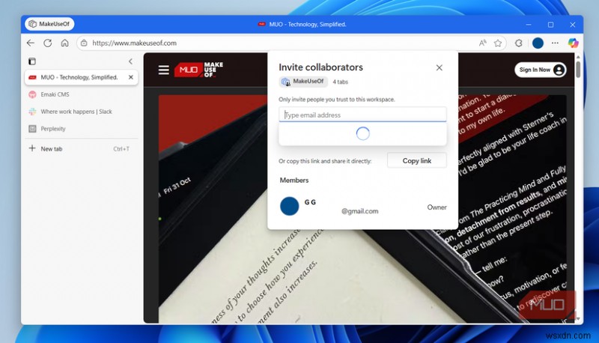View site information lock icon
This screenshot has height=343, width=599.
[x=84, y=43]
